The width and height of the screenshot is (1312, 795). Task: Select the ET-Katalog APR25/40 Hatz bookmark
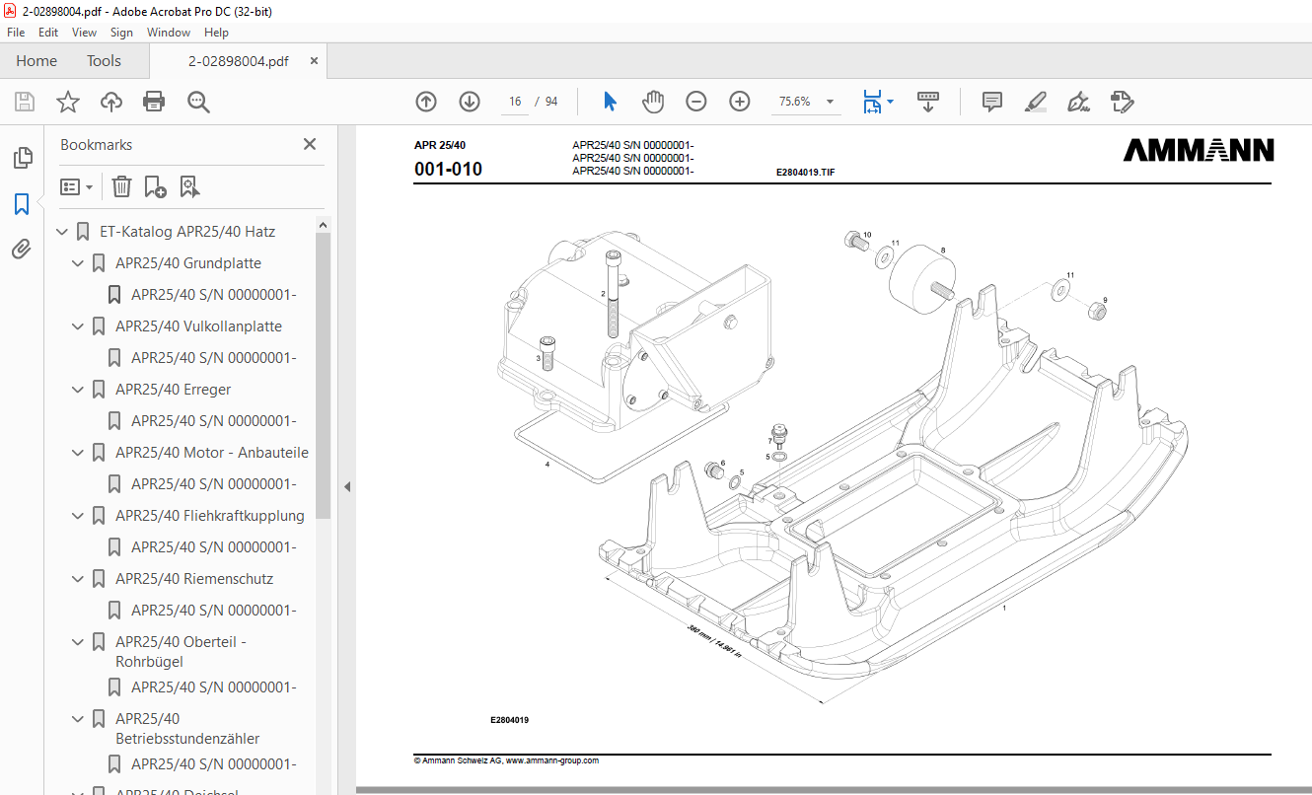click(187, 232)
